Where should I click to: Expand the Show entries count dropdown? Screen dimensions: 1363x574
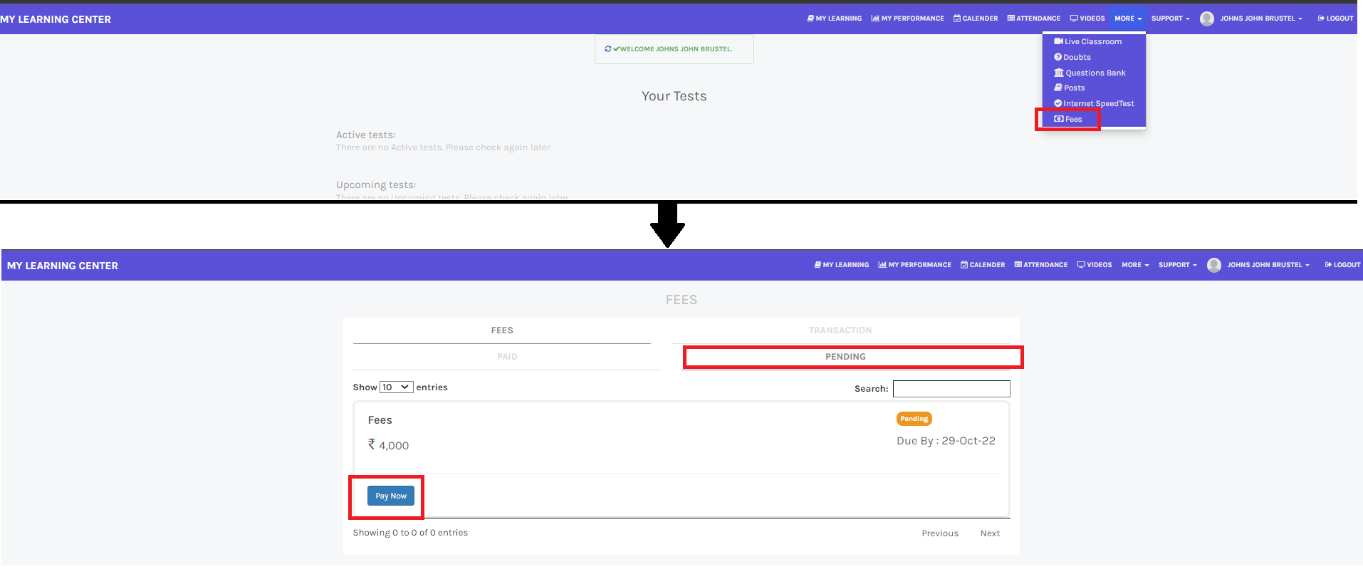pyautogui.click(x=396, y=387)
